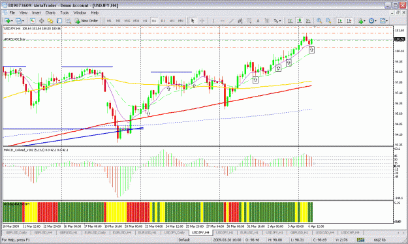Click the Periods clock icon
Screen dimensions: 408x244
pos(371,21)
